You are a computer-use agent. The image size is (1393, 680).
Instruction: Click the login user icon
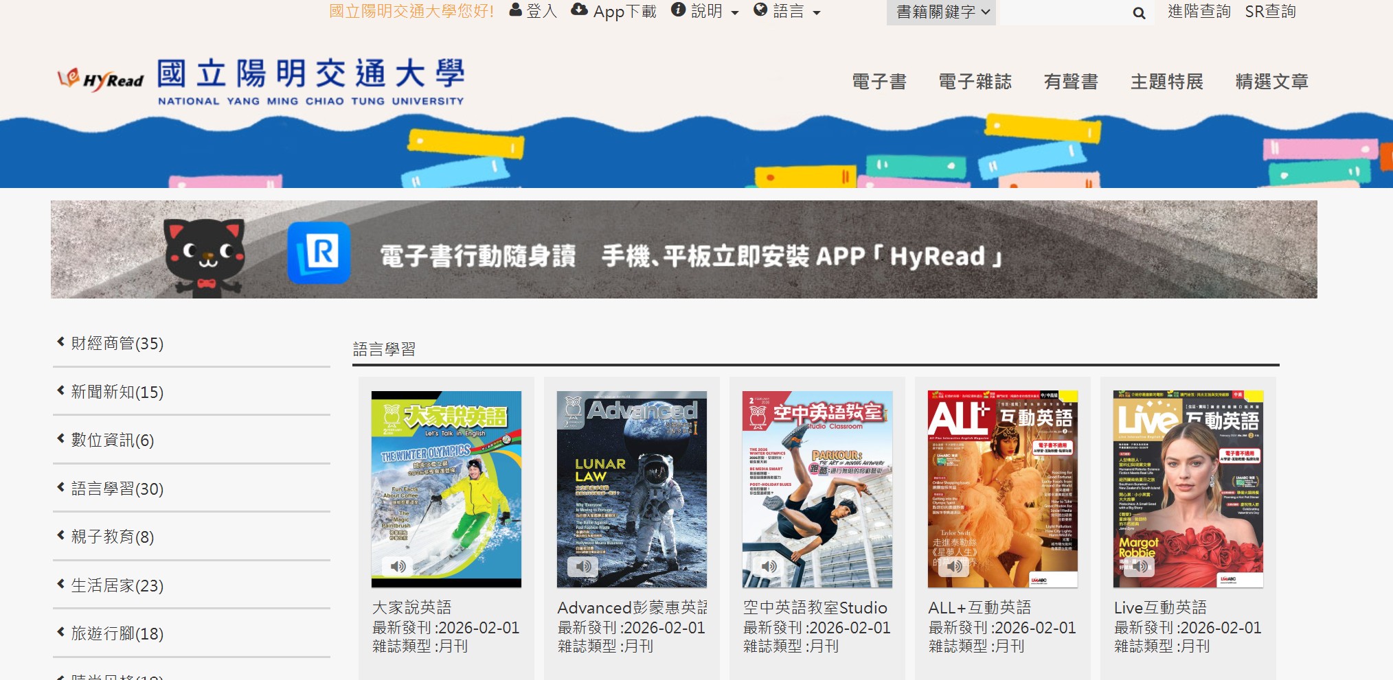tap(516, 10)
